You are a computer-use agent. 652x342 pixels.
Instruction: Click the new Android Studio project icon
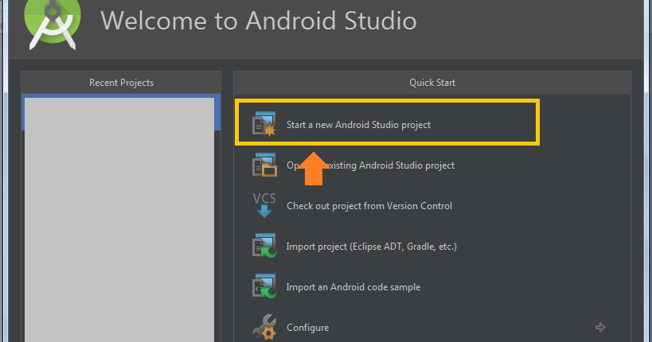point(264,124)
